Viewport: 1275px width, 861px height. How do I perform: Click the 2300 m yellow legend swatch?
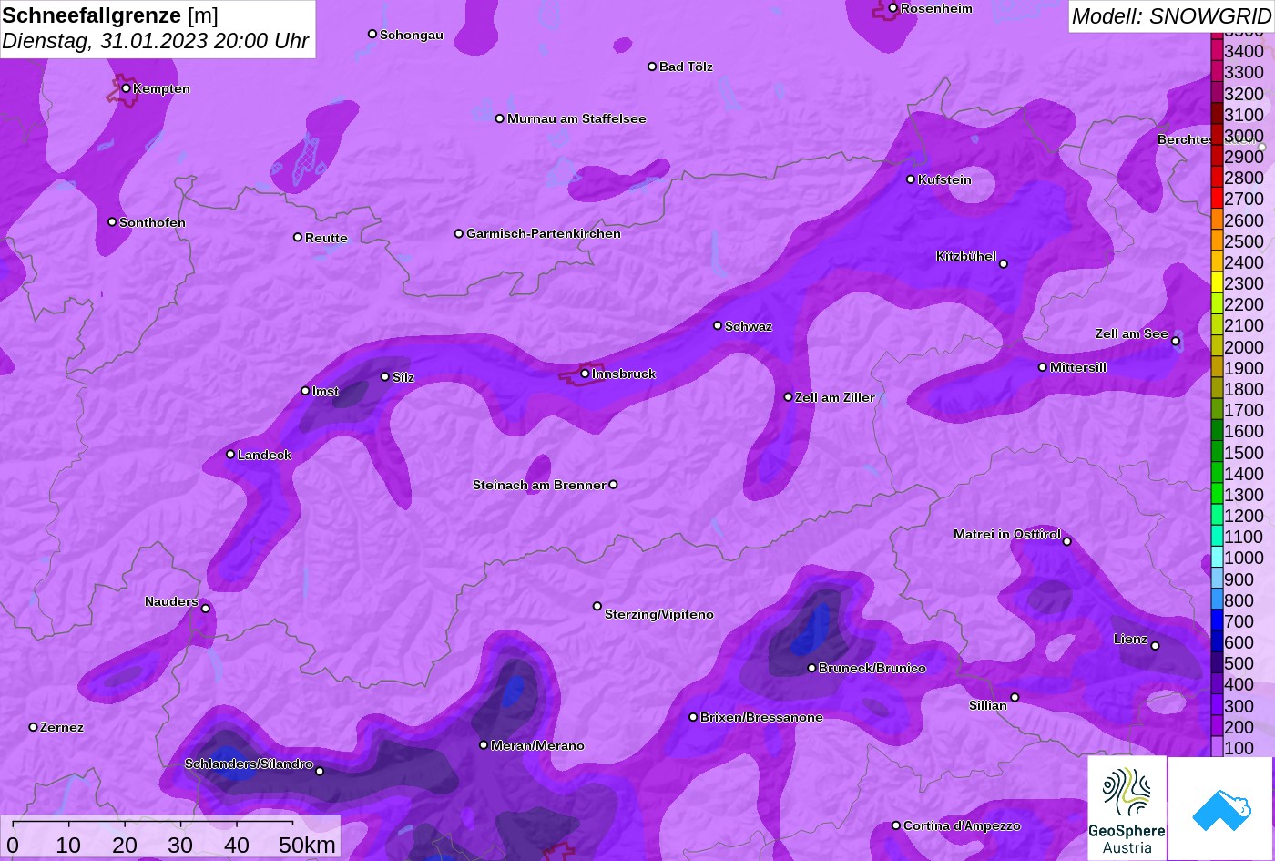click(x=1217, y=283)
